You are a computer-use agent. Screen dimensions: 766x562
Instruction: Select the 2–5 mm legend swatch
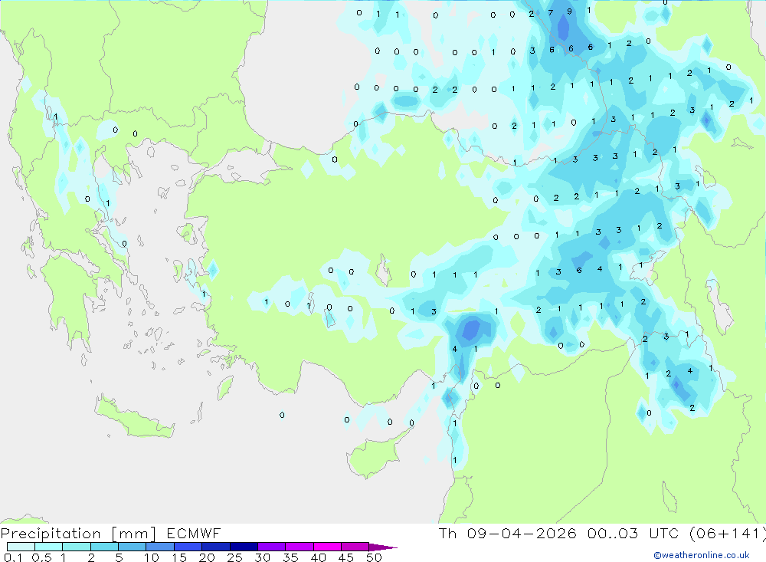(x=104, y=547)
